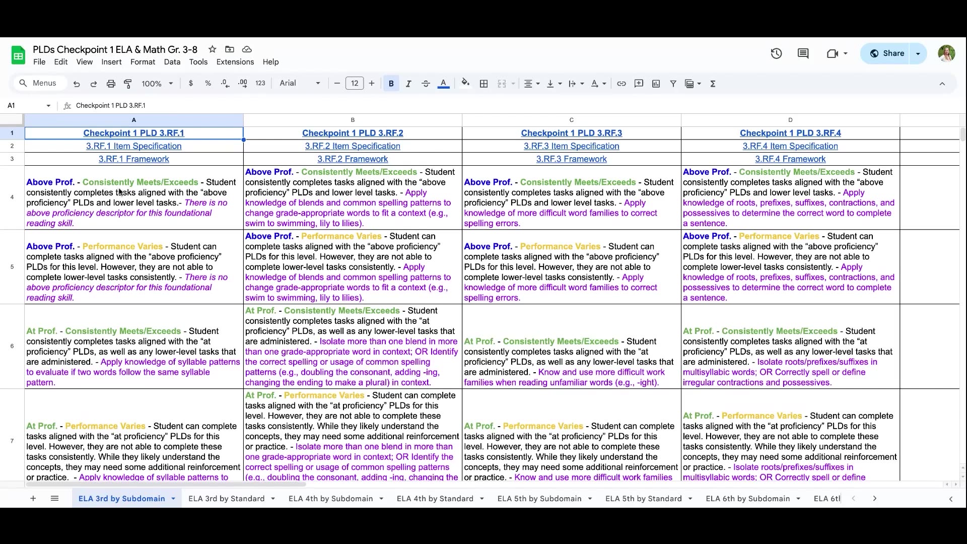Toggle strikethrough formatting
The height and width of the screenshot is (544, 967).
(426, 84)
